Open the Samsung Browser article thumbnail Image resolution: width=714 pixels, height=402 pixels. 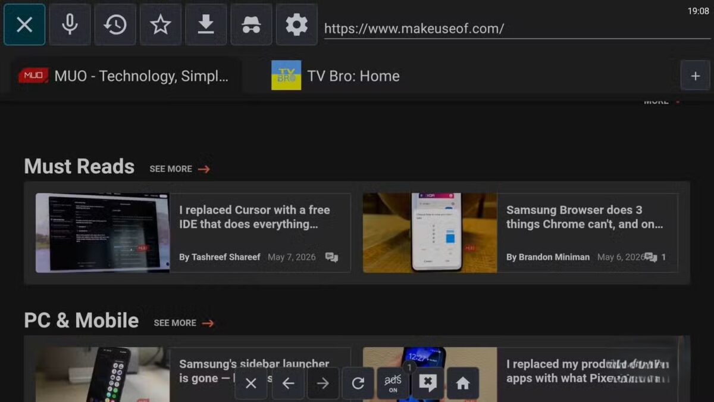(430, 233)
